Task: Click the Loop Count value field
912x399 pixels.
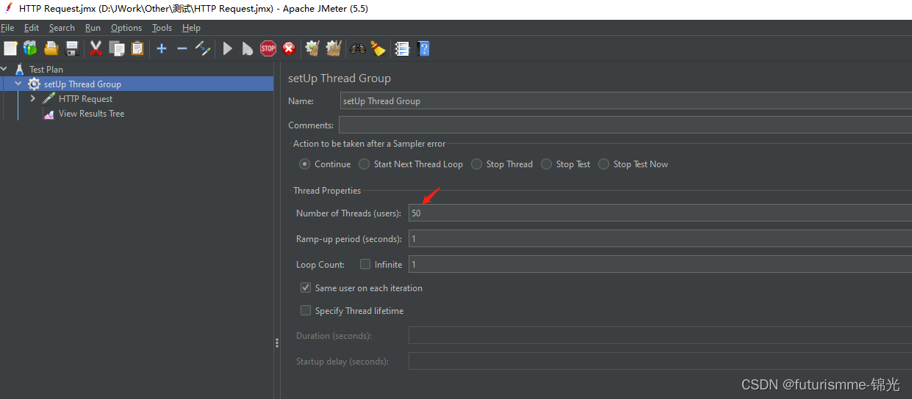Action: (660, 265)
